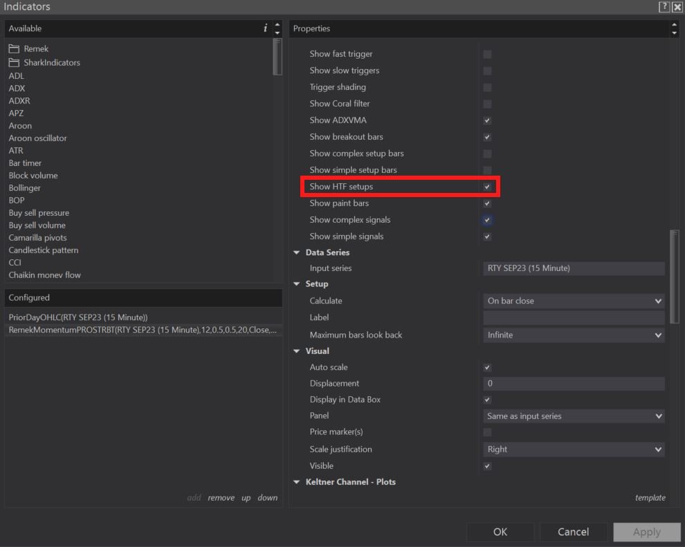Select ADL in Available list
The height and width of the screenshot is (547, 685).
(x=17, y=76)
